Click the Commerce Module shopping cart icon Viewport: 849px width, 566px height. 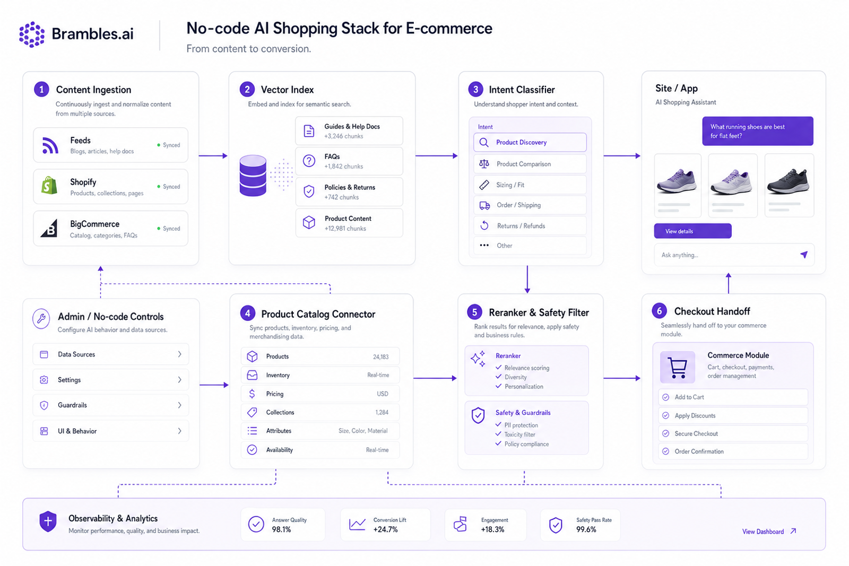click(x=678, y=367)
